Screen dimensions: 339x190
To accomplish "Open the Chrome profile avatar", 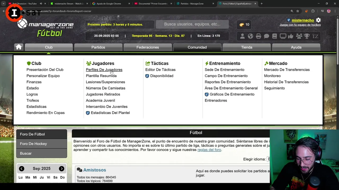I will pyautogui.click(x=329, y=11).
